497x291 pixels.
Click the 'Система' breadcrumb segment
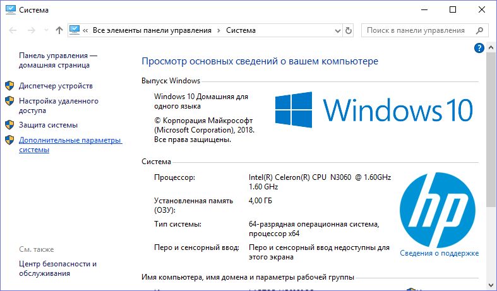point(241,30)
